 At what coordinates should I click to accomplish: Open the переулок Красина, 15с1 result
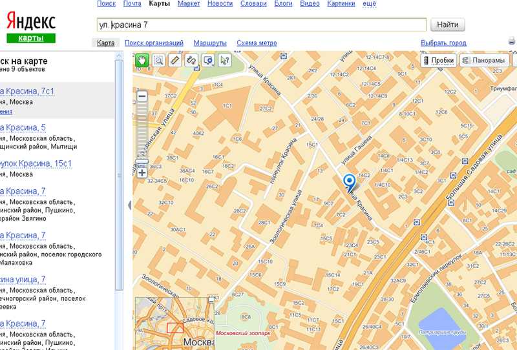[36, 163]
